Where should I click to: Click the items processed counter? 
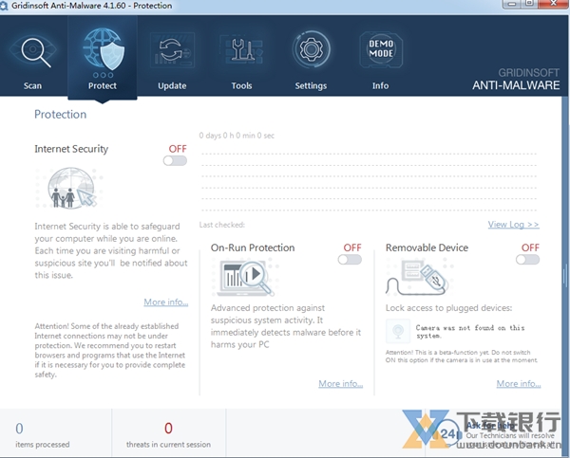coord(42,435)
